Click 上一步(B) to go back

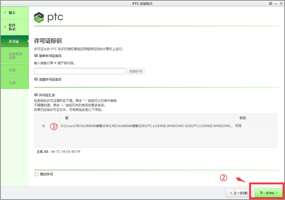[x=238, y=193]
